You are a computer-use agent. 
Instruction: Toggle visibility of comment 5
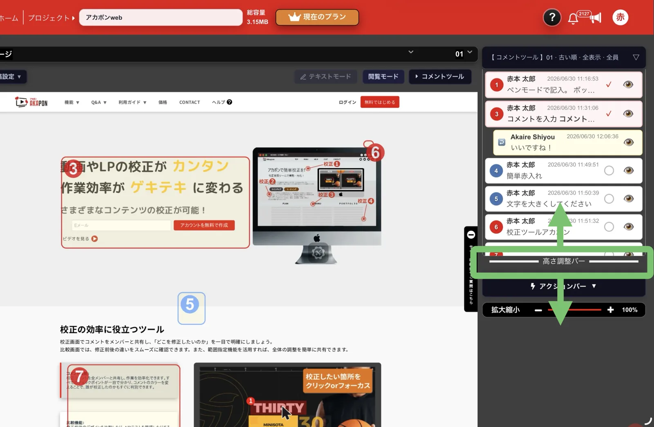[x=629, y=199]
